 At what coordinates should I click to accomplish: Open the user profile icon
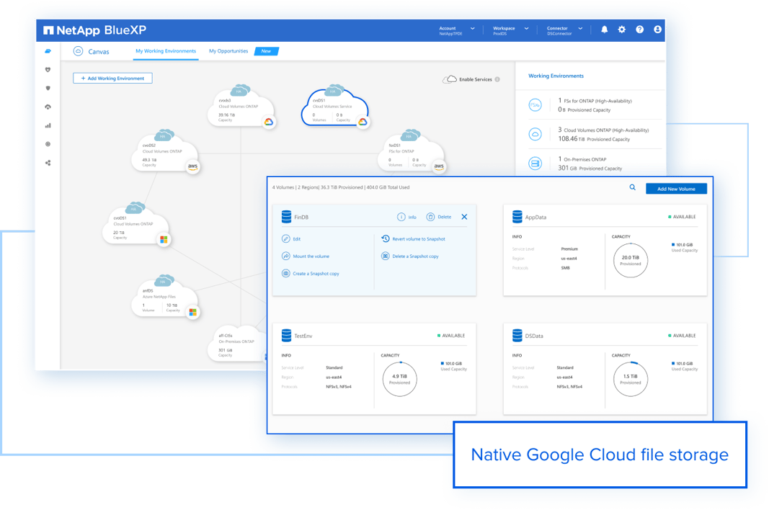pyautogui.click(x=657, y=30)
